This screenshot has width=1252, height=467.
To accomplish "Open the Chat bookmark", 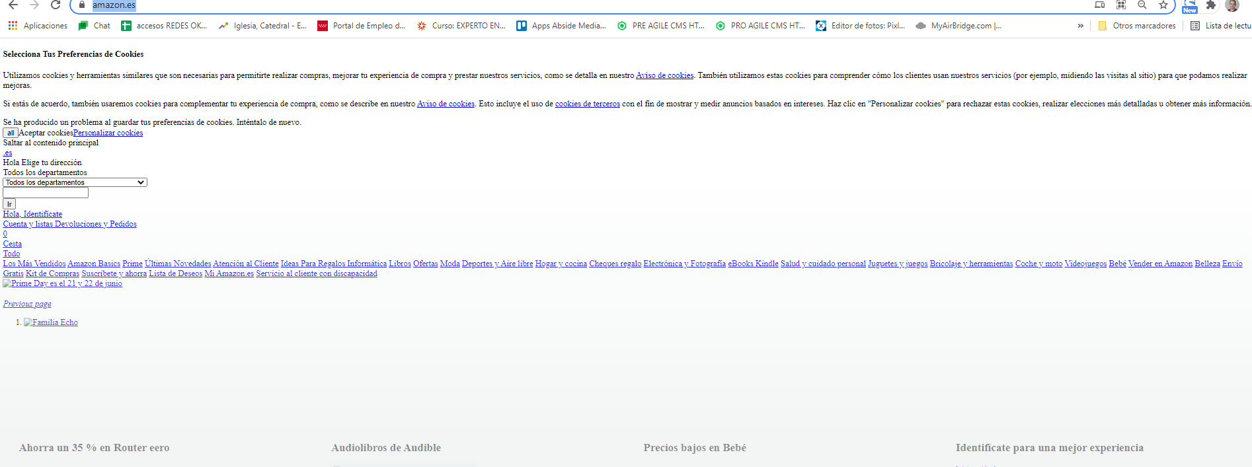I will coord(94,26).
